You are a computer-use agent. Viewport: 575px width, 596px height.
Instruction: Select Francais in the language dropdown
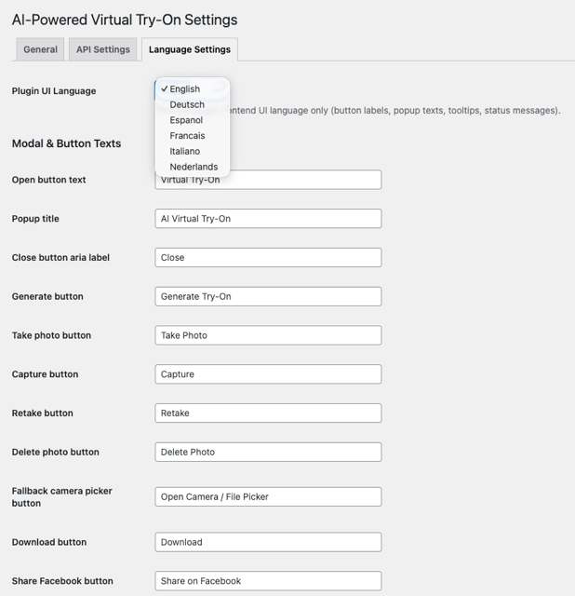click(193, 136)
